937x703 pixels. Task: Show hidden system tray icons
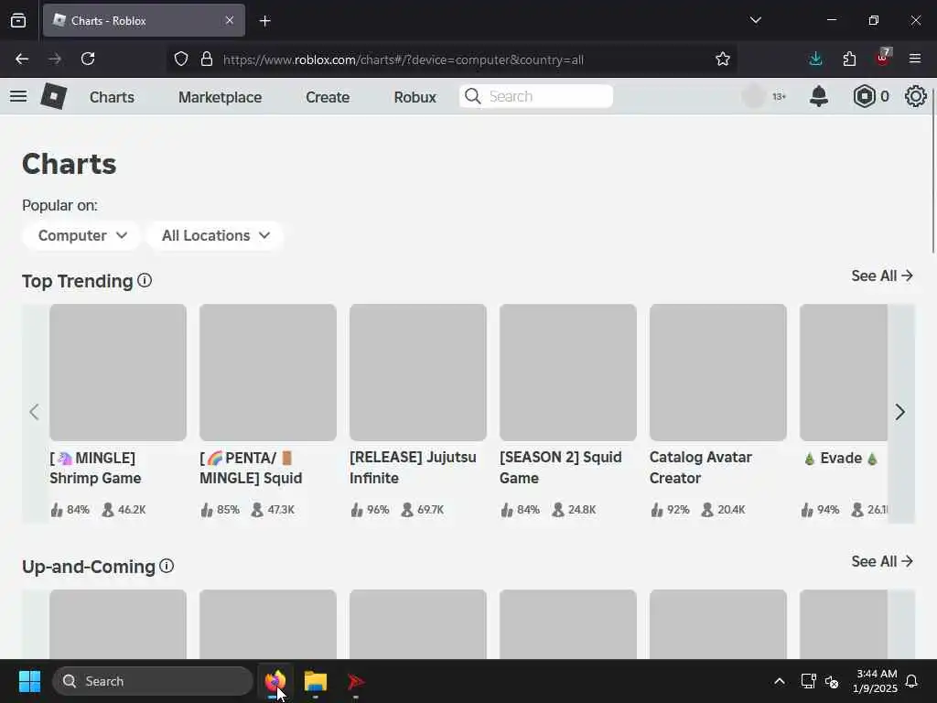coord(780,681)
